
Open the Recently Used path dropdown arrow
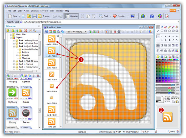178,22
